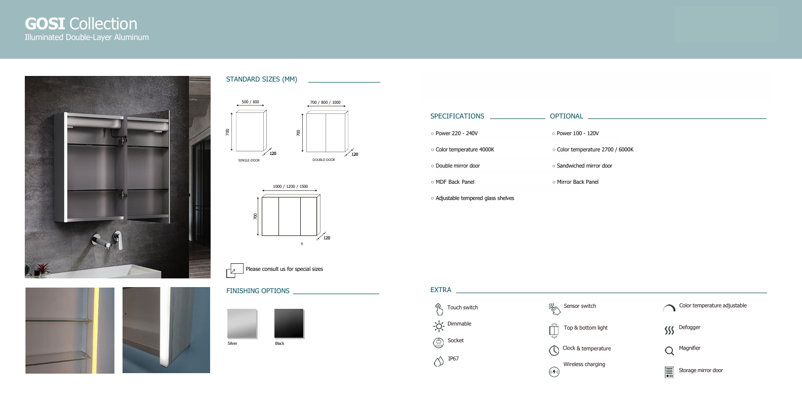Click the Color temperature adjustable icon
This screenshot has width=802, height=402.
coord(669,308)
